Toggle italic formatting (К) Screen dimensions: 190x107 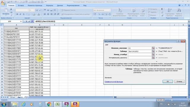click(x=20, y=14)
